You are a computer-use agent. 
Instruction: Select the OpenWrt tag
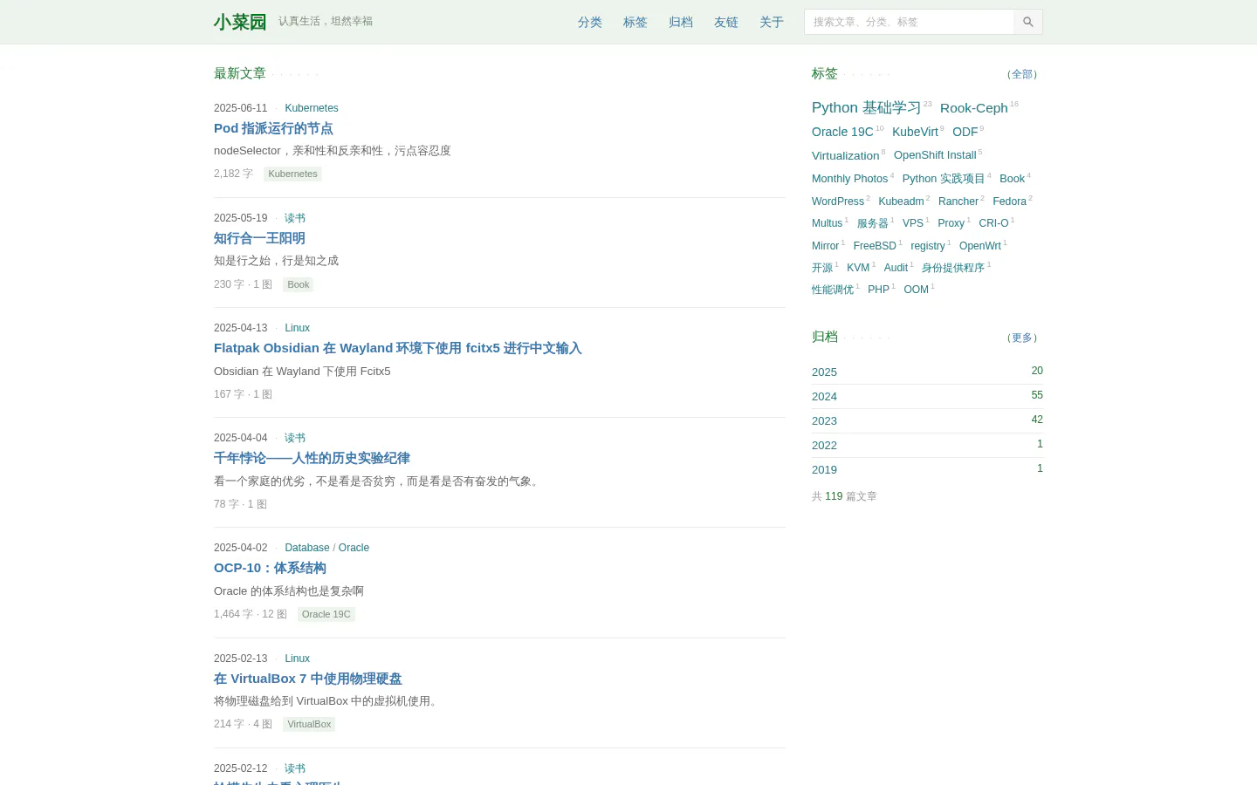tap(980, 246)
